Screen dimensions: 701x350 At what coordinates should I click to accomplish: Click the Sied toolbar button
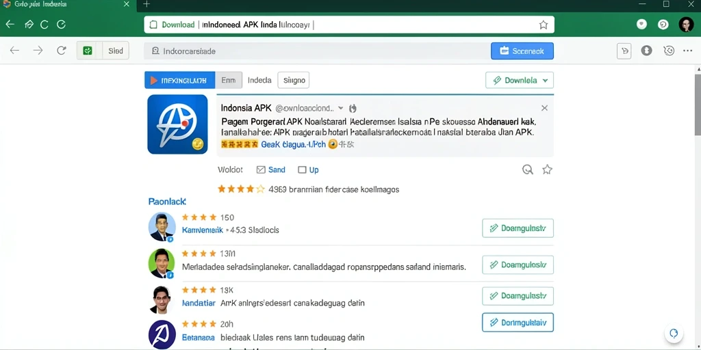point(115,51)
